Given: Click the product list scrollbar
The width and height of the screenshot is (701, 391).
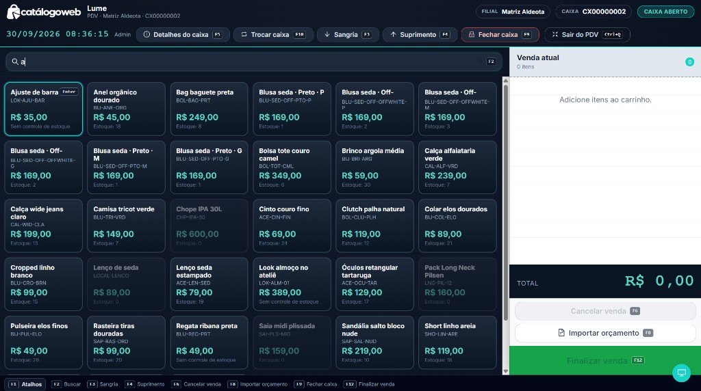Looking at the screenshot, I should (506, 201).
